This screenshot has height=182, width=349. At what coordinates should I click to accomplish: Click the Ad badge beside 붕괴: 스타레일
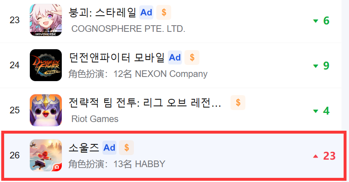coord(146,12)
